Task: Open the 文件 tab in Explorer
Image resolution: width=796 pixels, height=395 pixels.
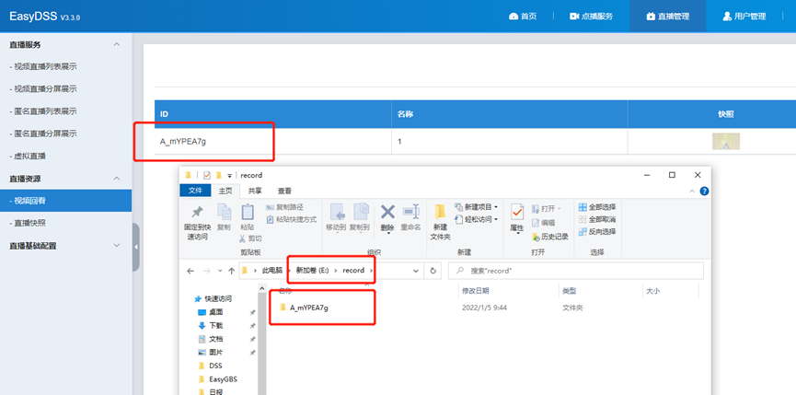Action: click(x=195, y=191)
